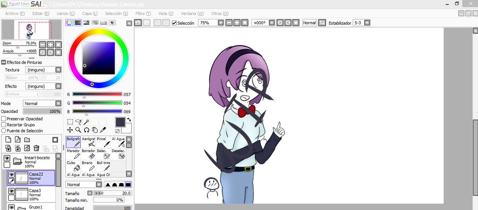478x210 pixels.
Task: Select the Cubo bucket fill tool
Action: [x=73, y=166]
